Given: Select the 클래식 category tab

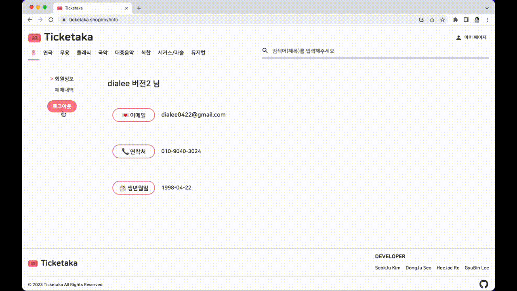Looking at the screenshot, I should tap(84, 53).
